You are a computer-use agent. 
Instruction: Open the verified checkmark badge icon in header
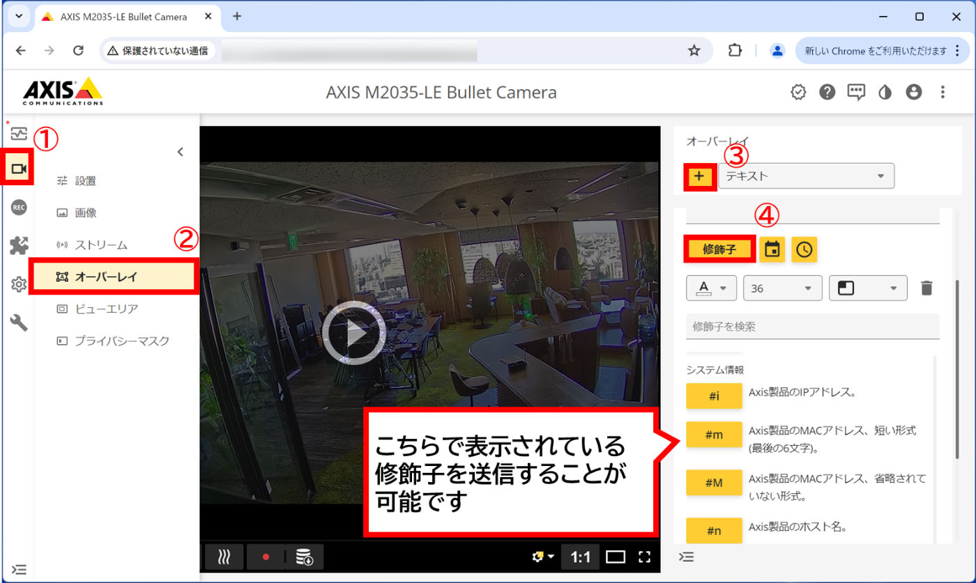tap(798, 92)
